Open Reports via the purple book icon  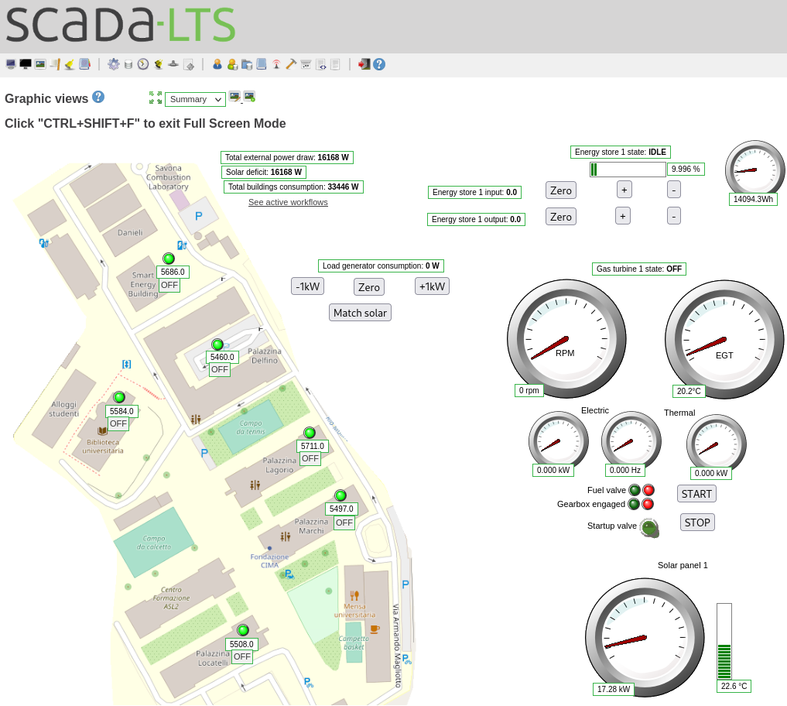pos(85,64)
